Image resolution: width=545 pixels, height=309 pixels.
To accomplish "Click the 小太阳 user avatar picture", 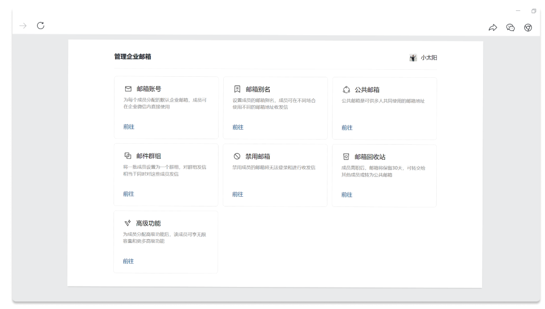I will point(413,58).
